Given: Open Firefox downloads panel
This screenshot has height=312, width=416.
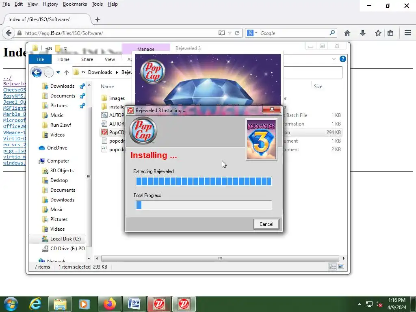Looking at the screenshot, I should (x=363, y=33).
